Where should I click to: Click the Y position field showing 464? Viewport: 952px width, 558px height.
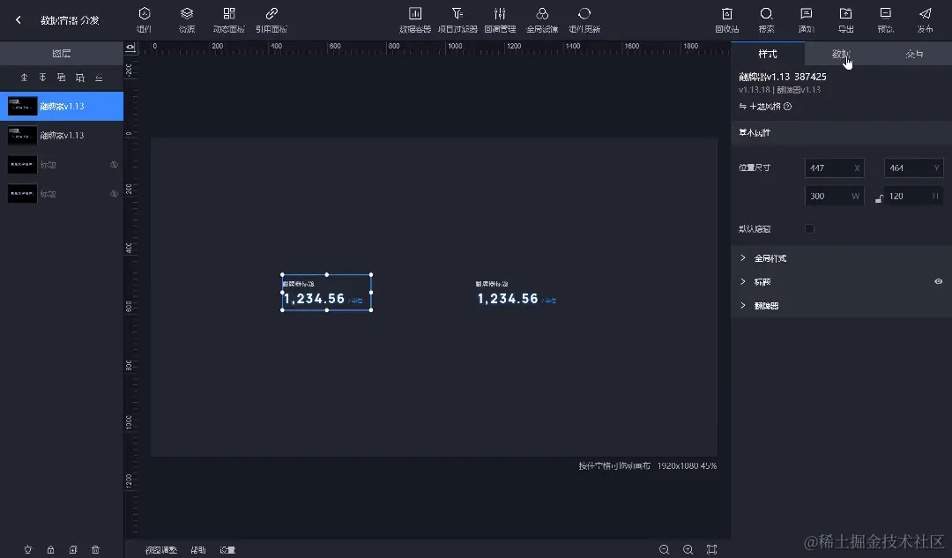pyautogui.click(x=914, y=168)
